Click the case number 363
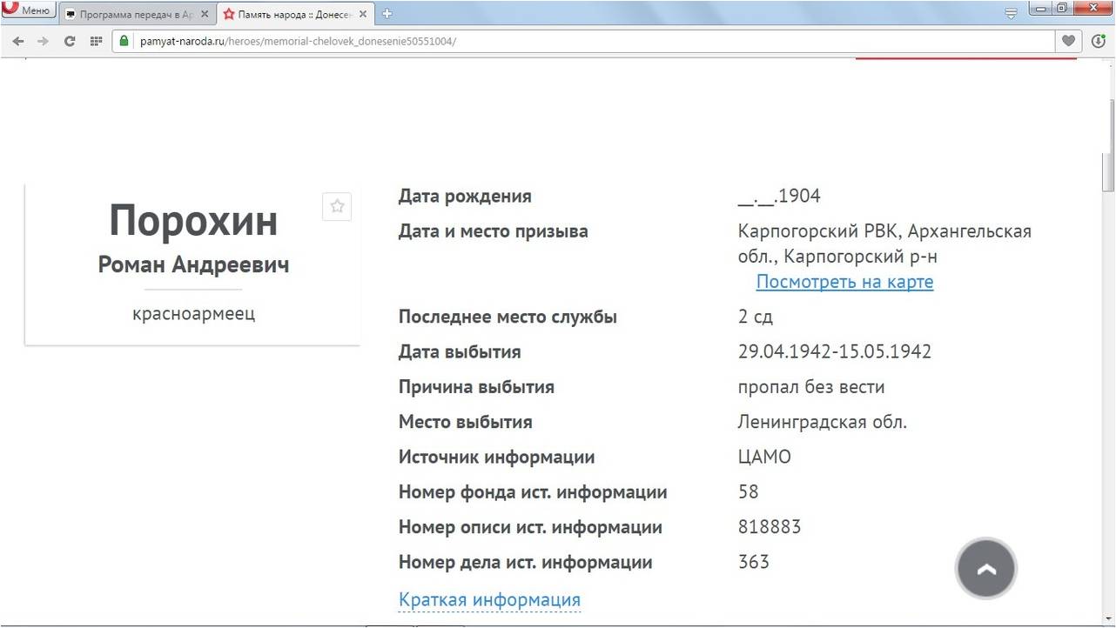The image size is (1116, 628). click(x=754, y=562)
